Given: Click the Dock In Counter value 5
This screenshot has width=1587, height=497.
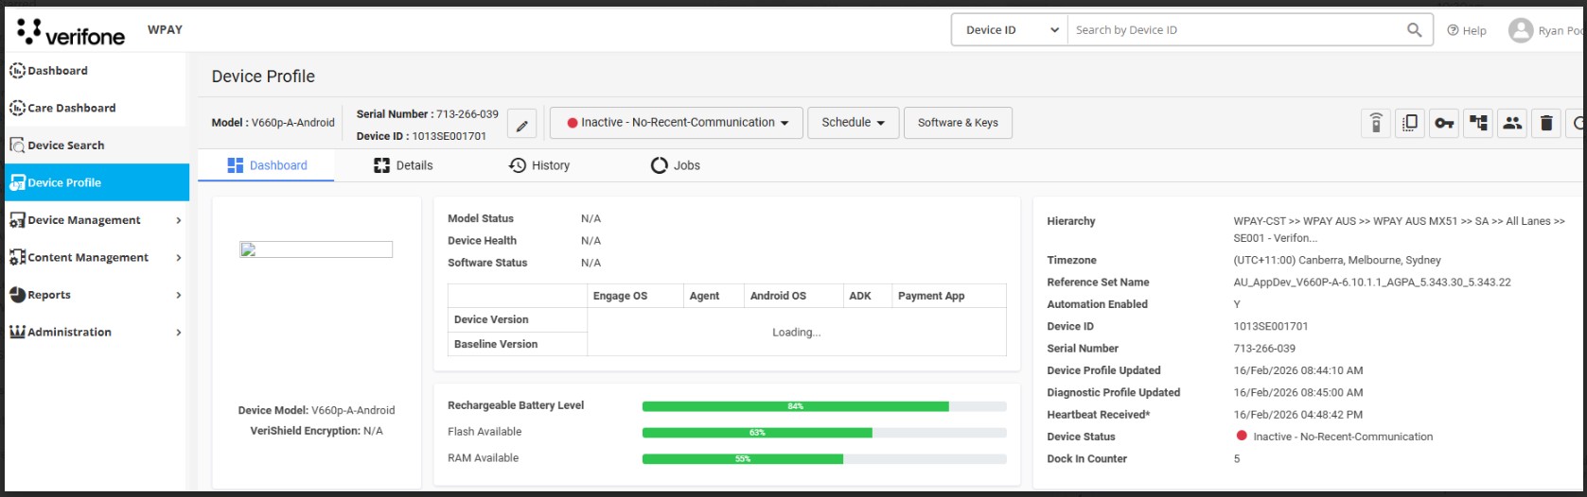Looking at the screenshot, I should tap(1237, 459).
